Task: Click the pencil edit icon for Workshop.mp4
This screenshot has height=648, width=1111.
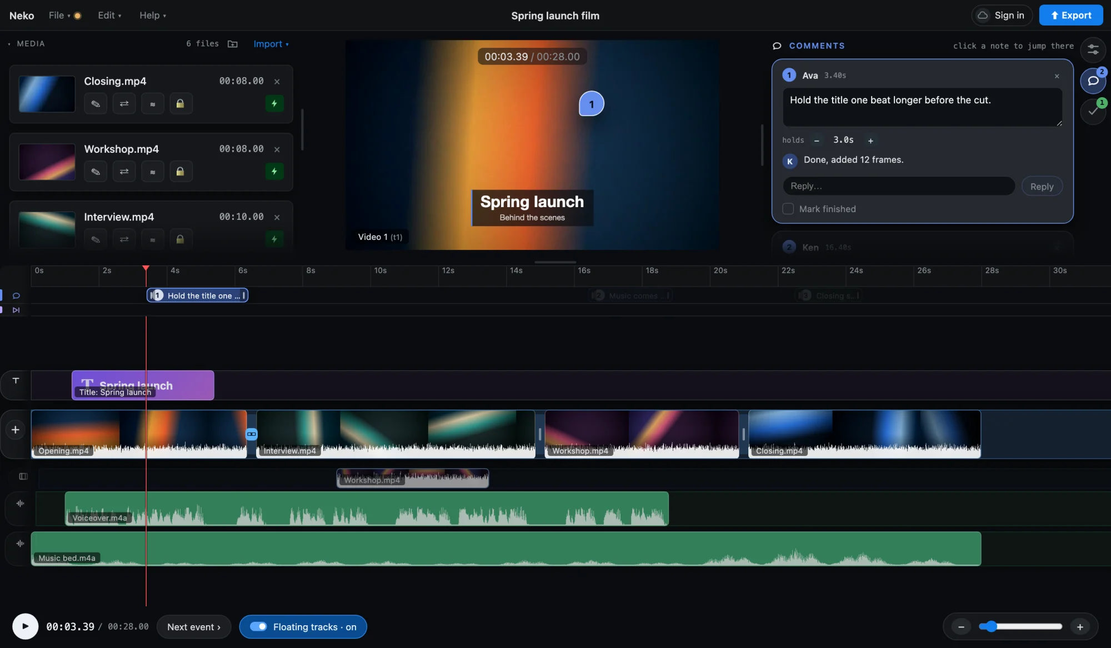Action: pyautogui.click(x=96, y=172)
